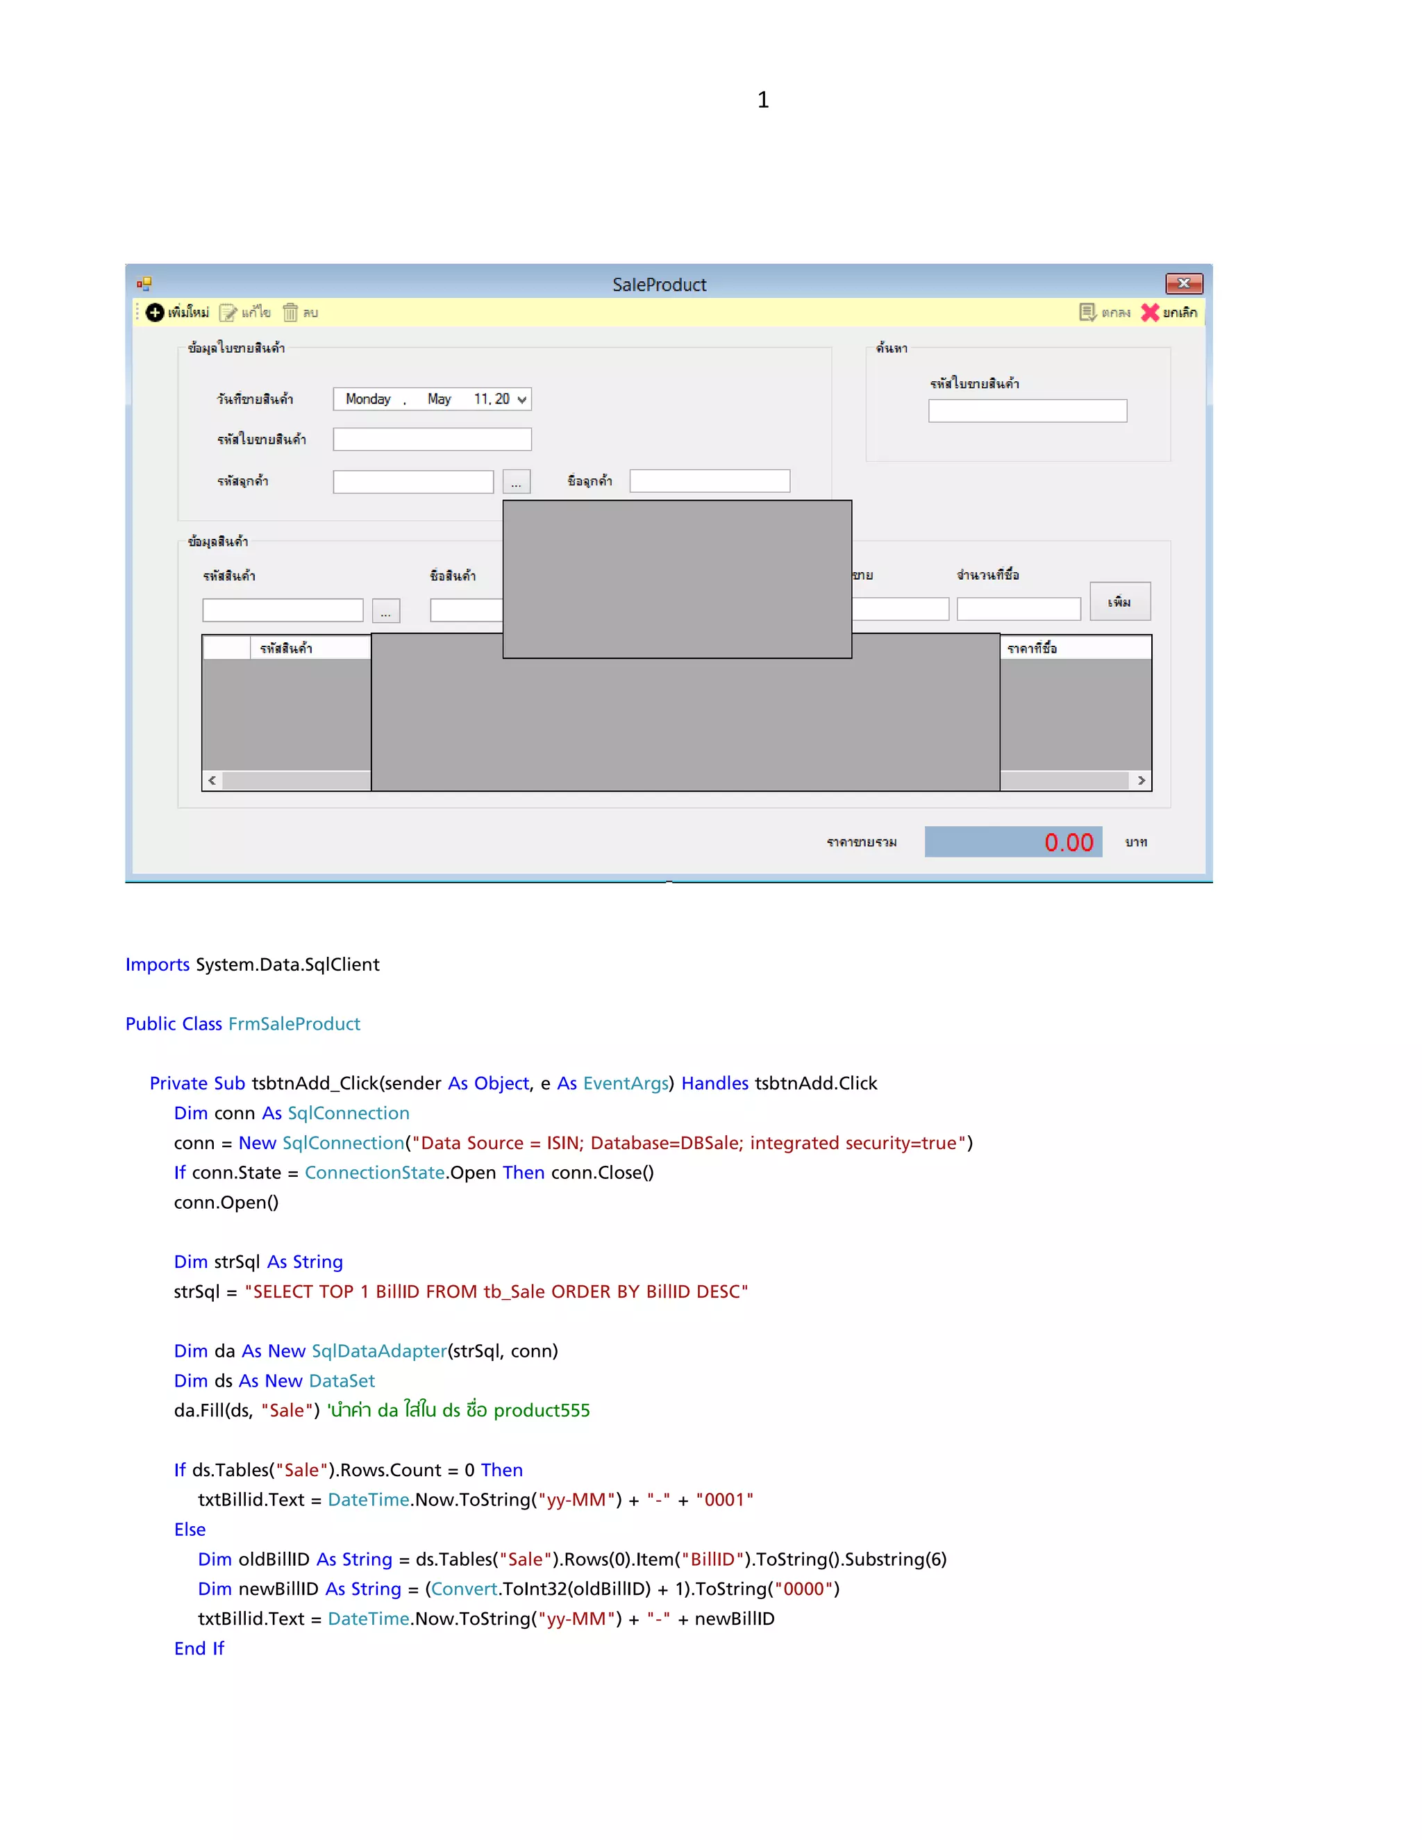Click the sale bill ID input field

pyautogui.click(x=431, y=439)
